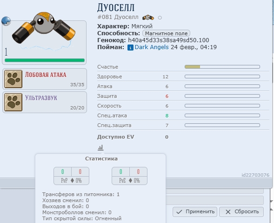Screen dimensions: 274x223
Task: Click the PvP wins counter in statistics
Action: click(x=62, y=172)
